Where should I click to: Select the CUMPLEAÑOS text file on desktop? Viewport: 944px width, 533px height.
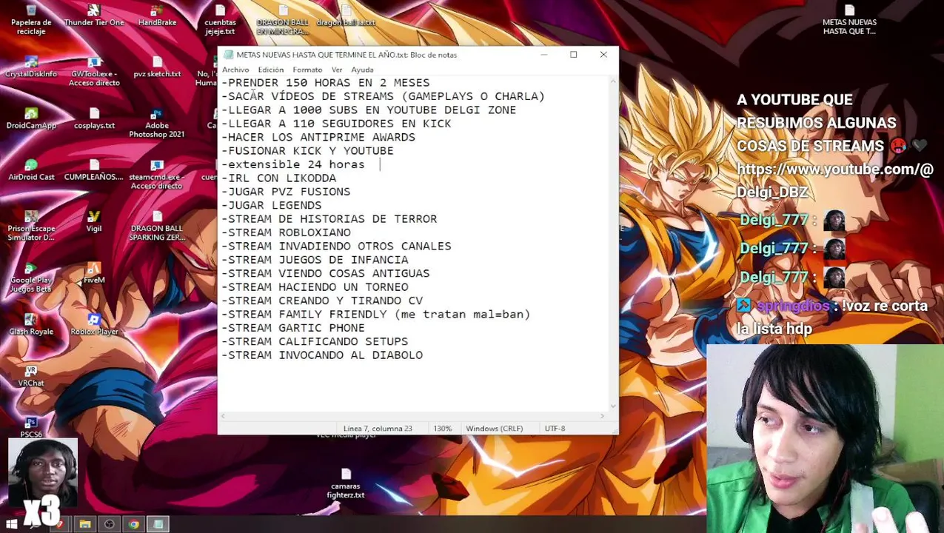[94, 170]
